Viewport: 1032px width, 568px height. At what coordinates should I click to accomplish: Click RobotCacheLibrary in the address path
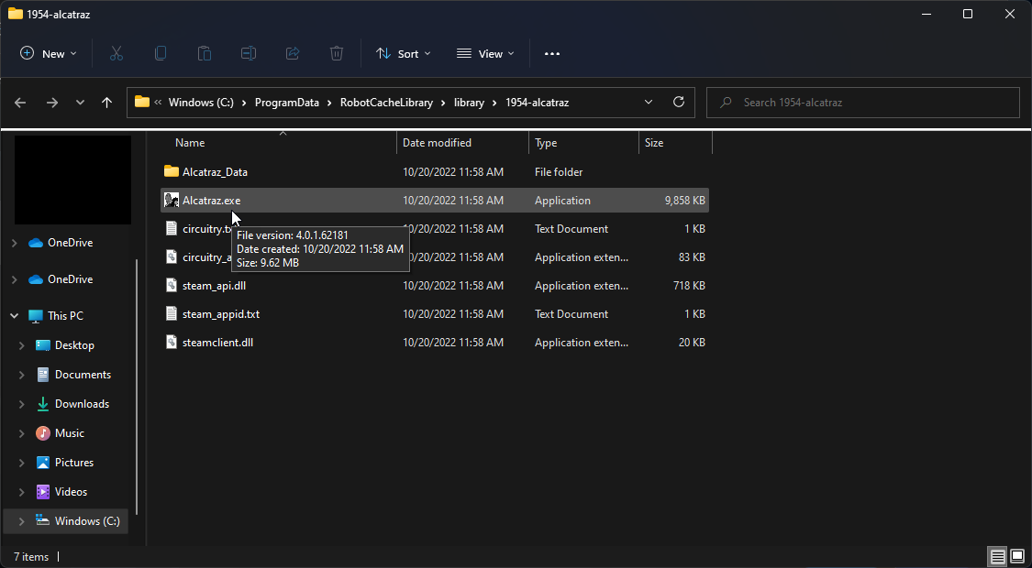click(386, 103)
